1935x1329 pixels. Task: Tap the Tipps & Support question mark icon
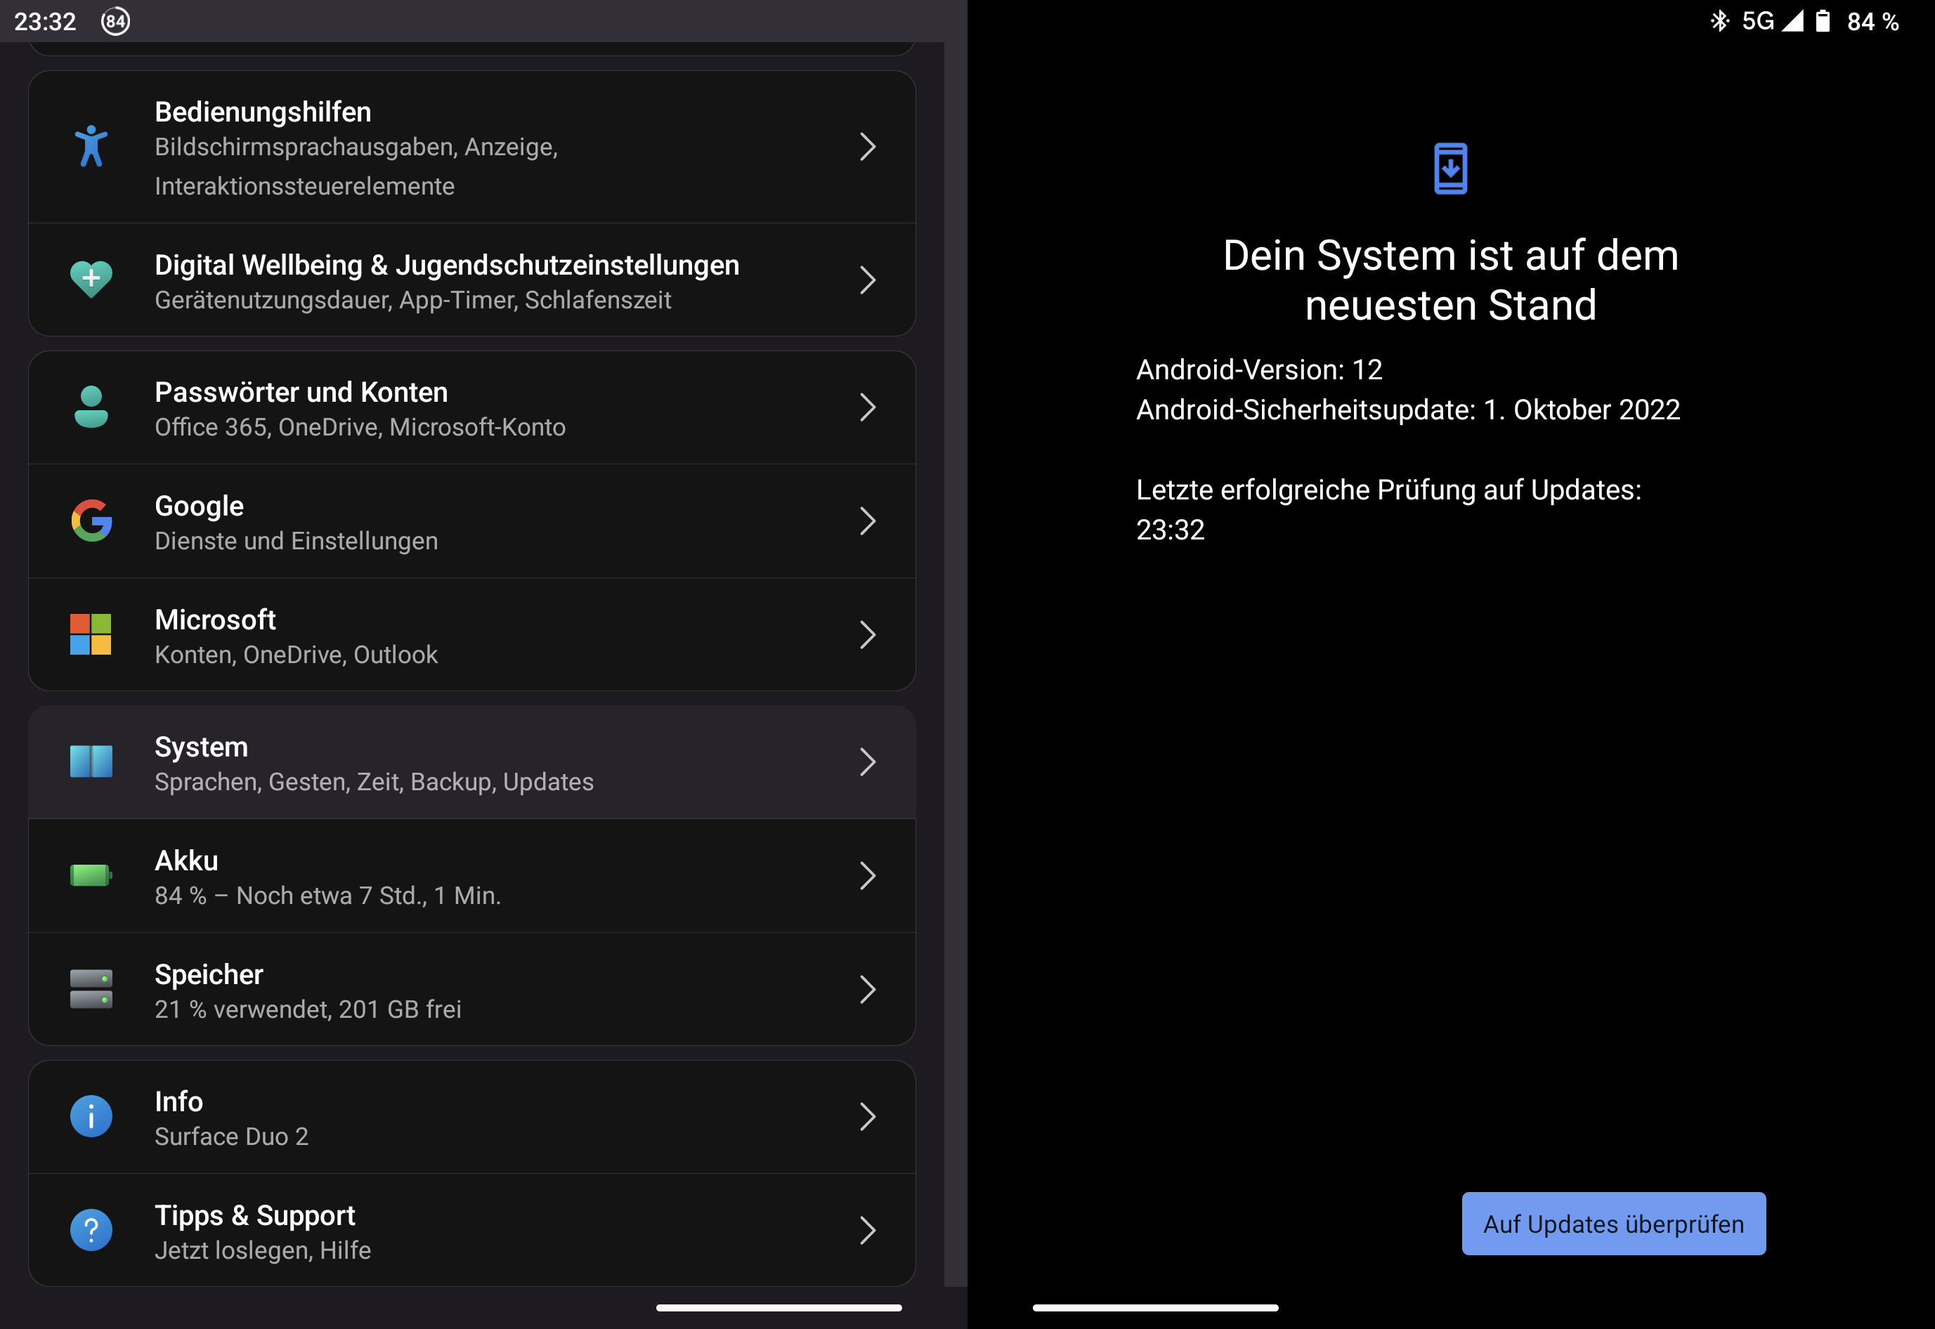click(x=91, y=1230)
